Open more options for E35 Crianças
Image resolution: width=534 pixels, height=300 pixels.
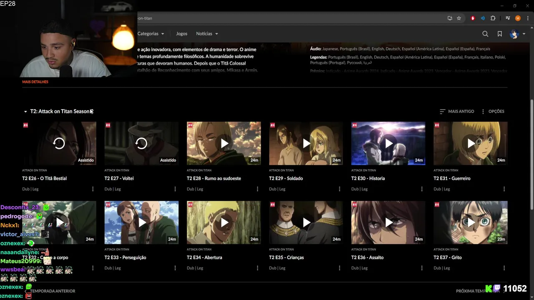[340, 268]
